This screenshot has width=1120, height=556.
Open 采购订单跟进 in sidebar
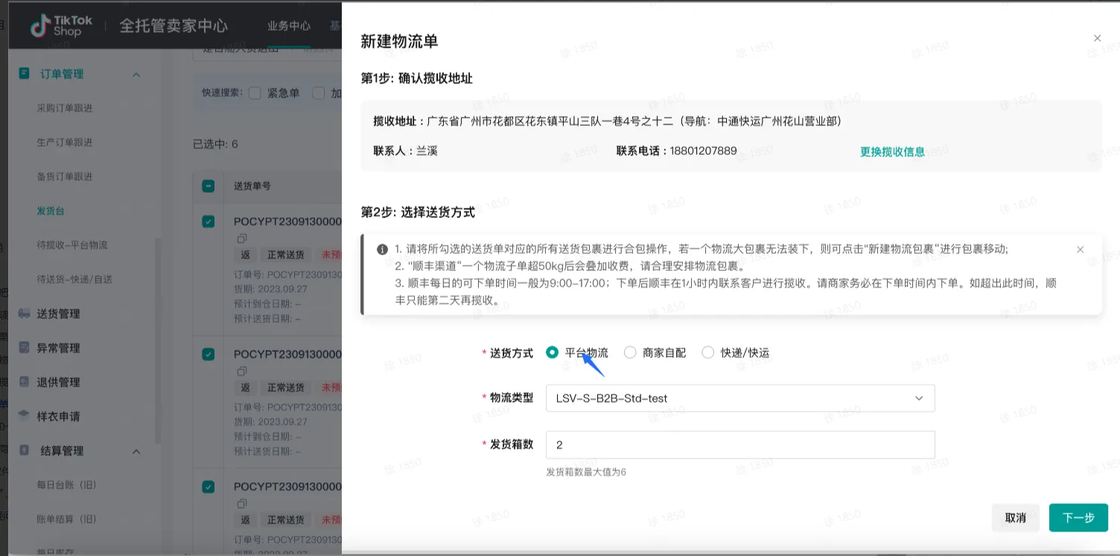pyautogui.click(x=65, y=108)
